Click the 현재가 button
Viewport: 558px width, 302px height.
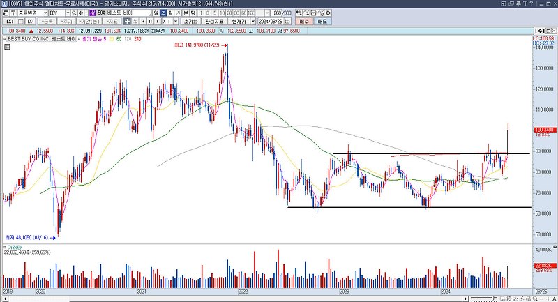coord(239,22)
